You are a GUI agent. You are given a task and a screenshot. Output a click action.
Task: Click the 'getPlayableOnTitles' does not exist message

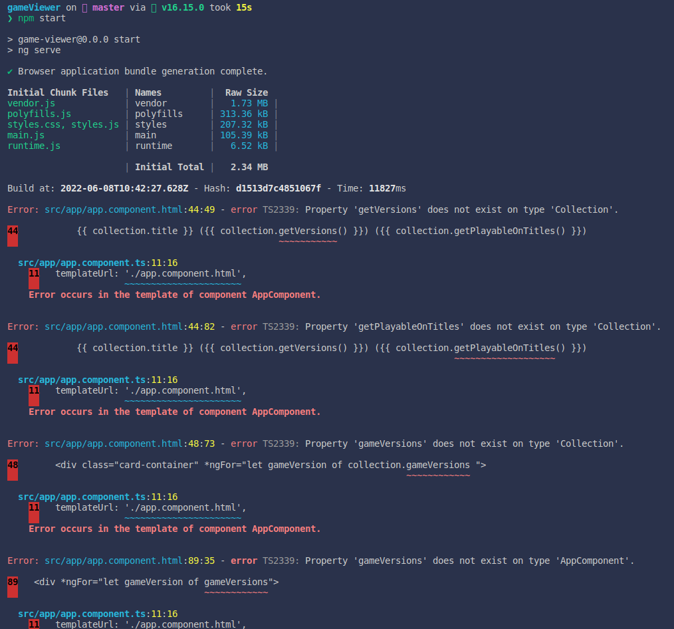(x=483, y=326)
